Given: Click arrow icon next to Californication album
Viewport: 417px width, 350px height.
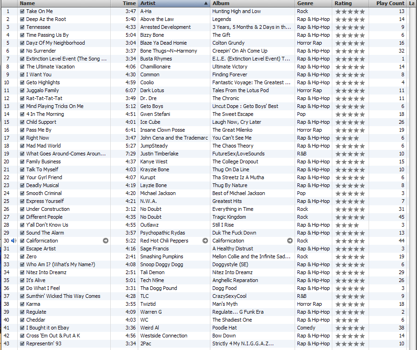Looking at the screenshot, I should [x=290, y=241].
